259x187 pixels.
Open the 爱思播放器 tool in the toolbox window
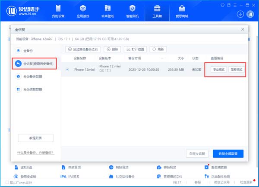[216, 167]
